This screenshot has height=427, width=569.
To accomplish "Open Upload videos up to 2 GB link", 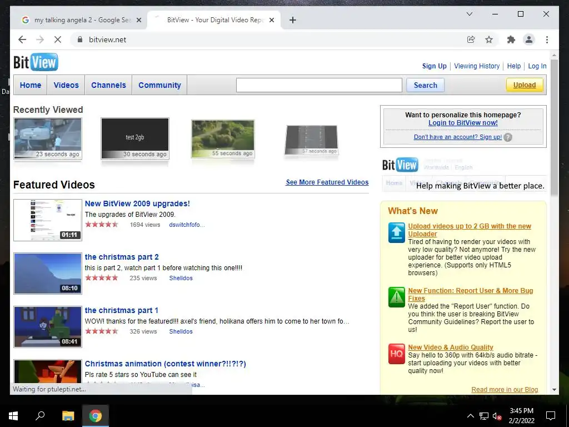I will click(469, 230).
